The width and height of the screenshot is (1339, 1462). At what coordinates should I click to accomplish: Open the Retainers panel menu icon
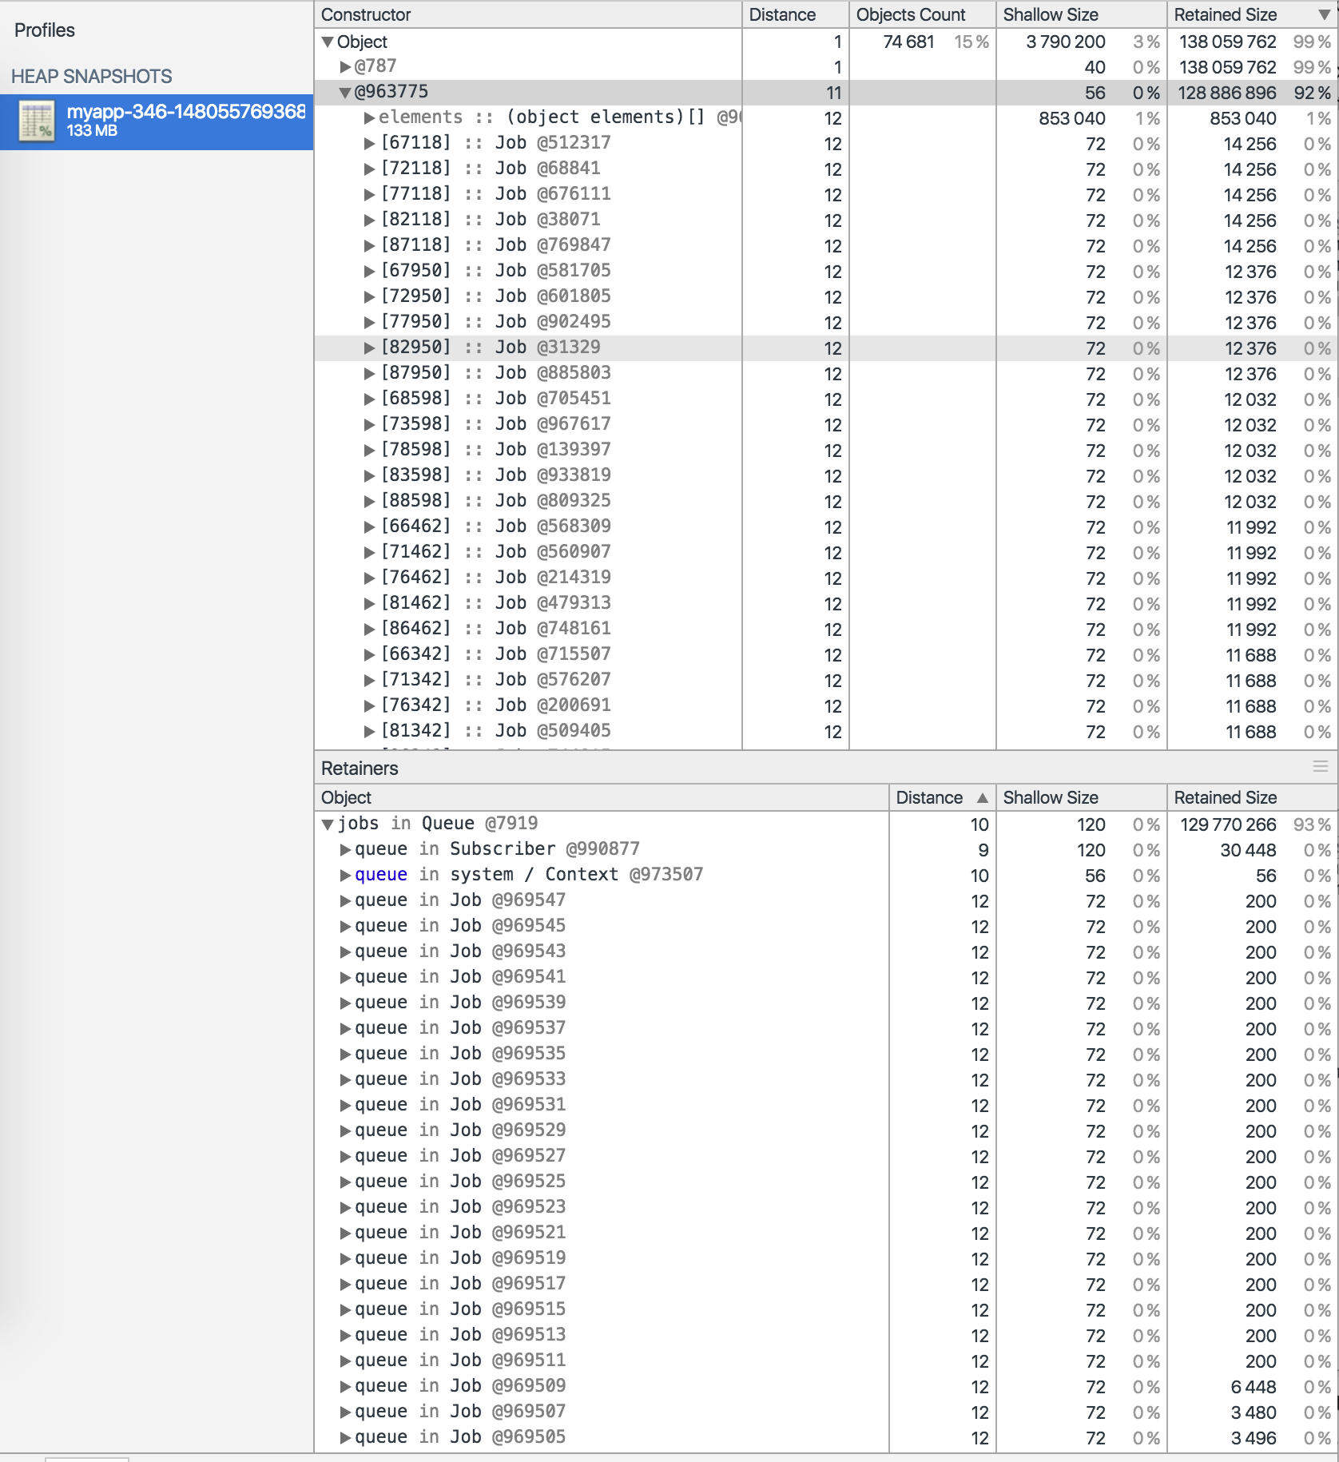point(1320,767)
